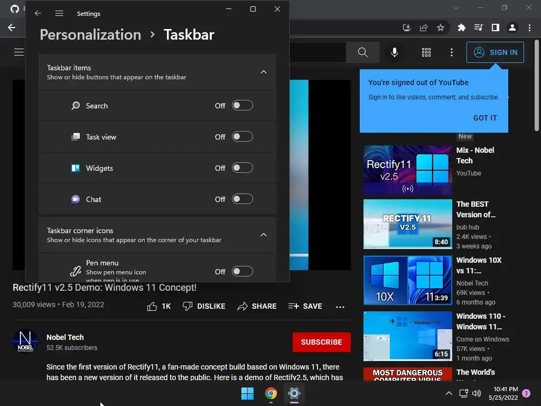Click the install app icon in Chrome address bar
541x406 pixels.
[x=407, y=27]
